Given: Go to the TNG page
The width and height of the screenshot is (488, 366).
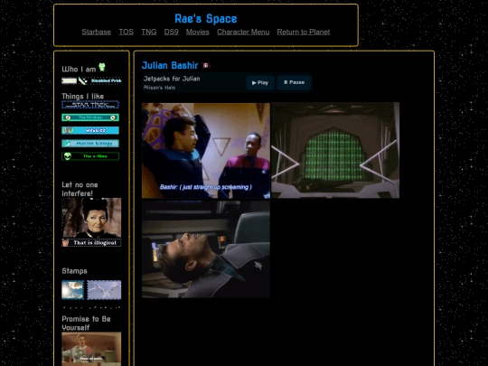Looking at the screenshot, I should tap(149, 32).
